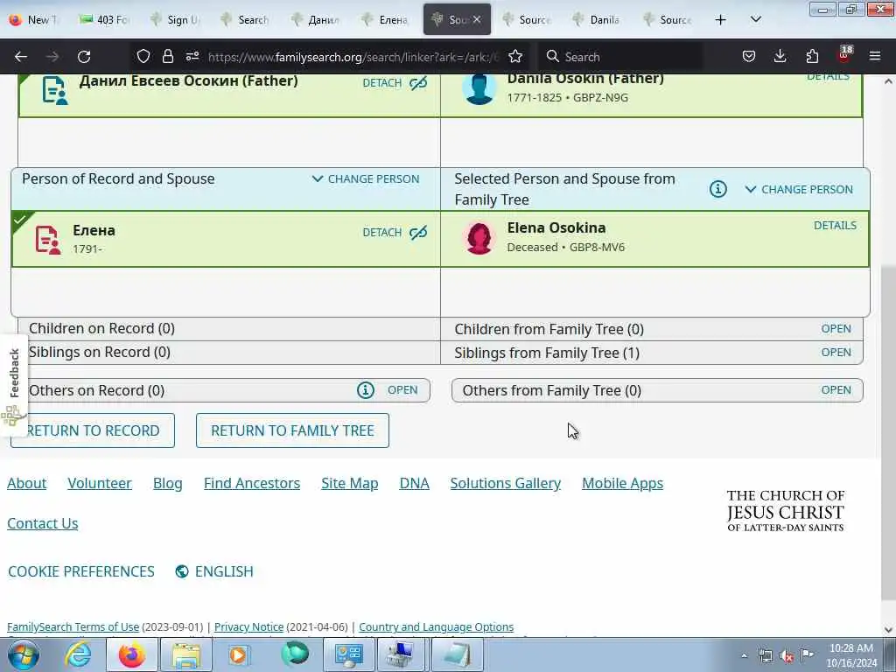Open the Solutions Gallery link
The image size is (896, 672).
point(505,483)
